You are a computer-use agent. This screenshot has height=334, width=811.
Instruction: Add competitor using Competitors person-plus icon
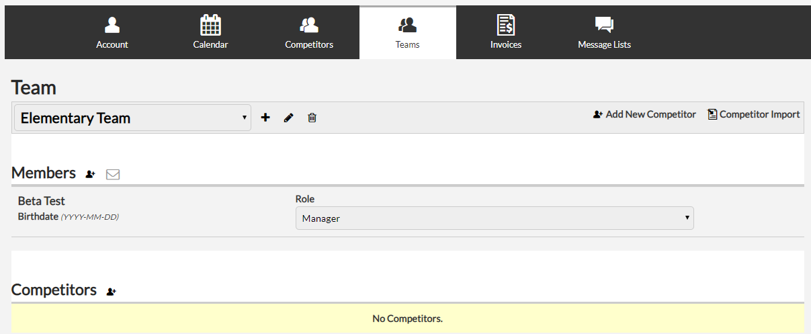112,292
